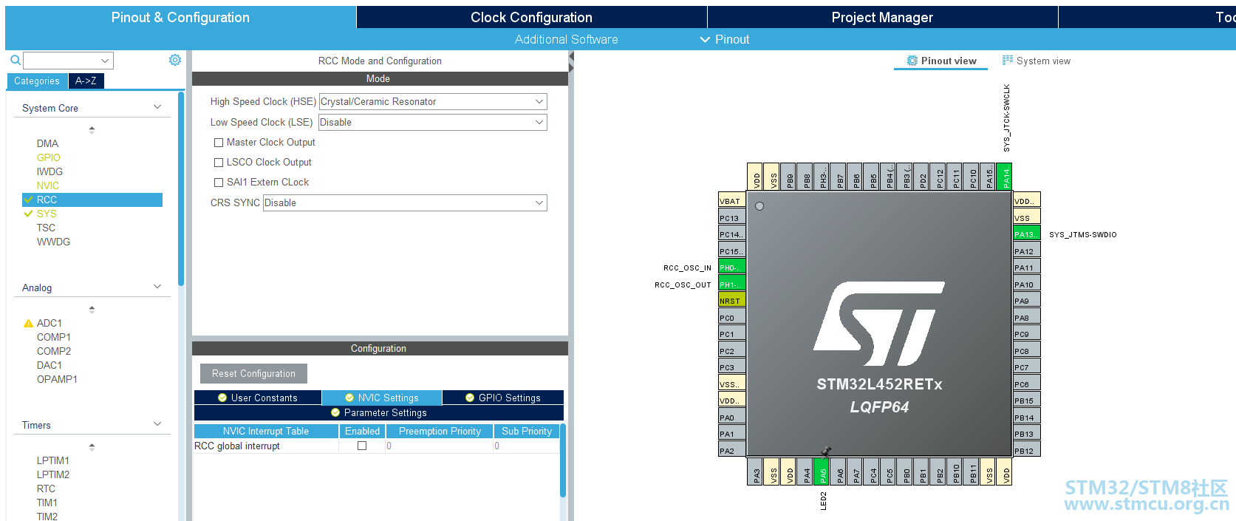Select the Categories tab button
Image resolution: width=1236 pixels, height=521 pixels.
(x=37, y=81)
